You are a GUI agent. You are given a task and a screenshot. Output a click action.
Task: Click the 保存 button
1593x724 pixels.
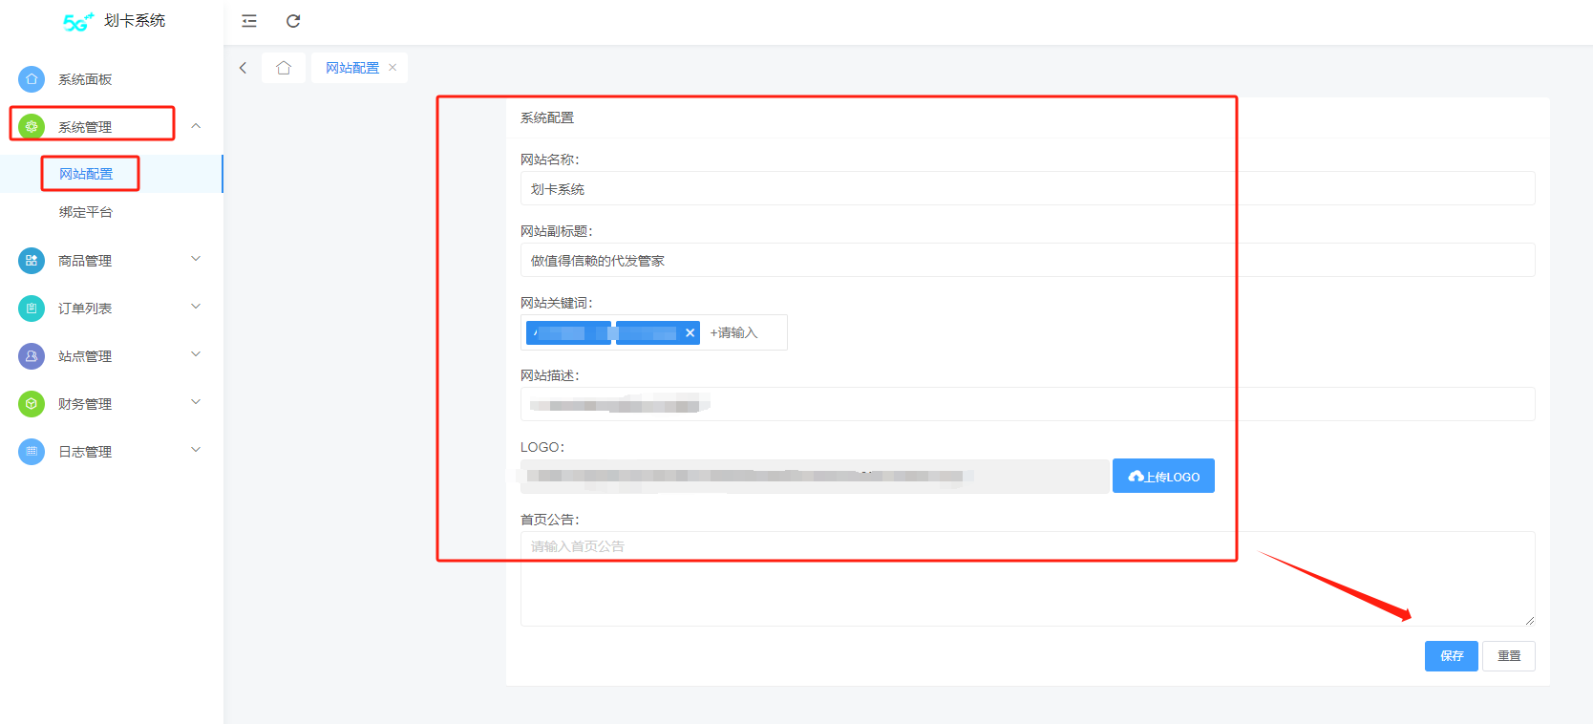tap(1451, 656)
